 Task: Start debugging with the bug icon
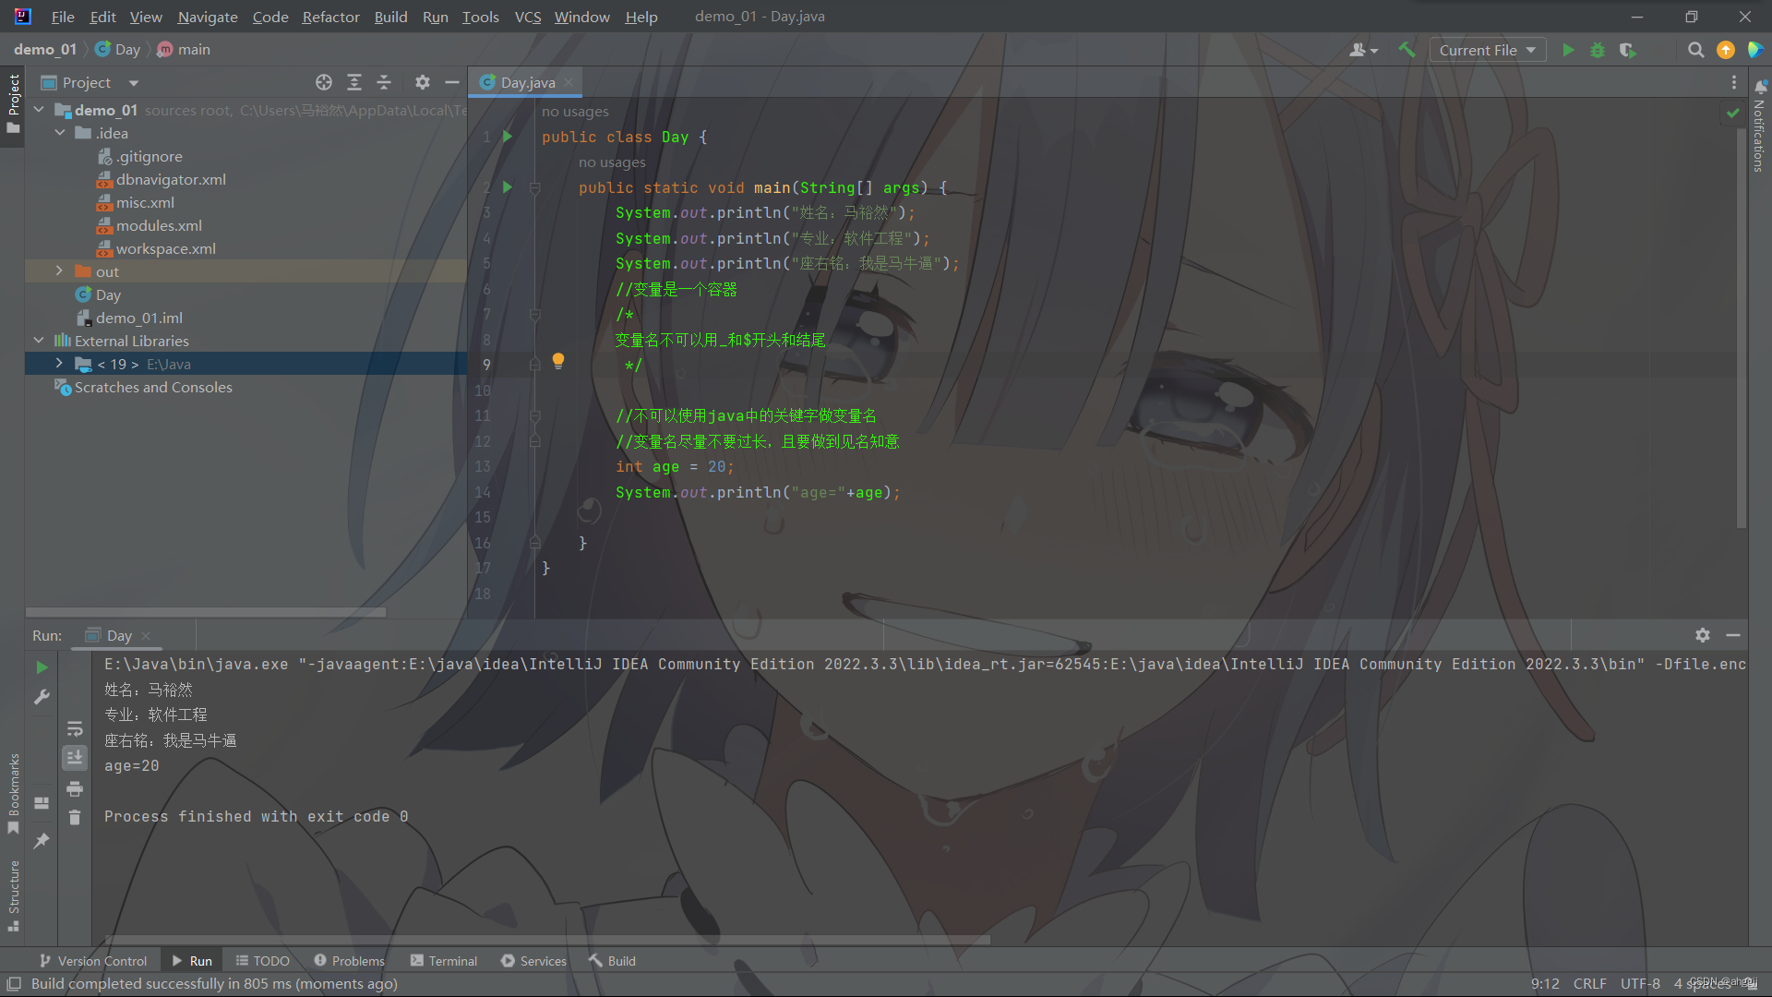click(1598, 50)
